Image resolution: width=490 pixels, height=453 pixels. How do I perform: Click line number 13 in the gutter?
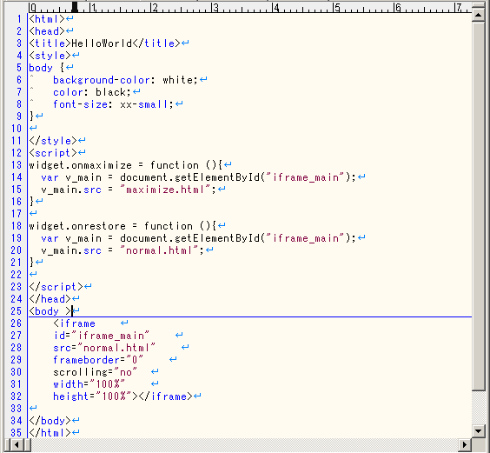click(17, 165)
